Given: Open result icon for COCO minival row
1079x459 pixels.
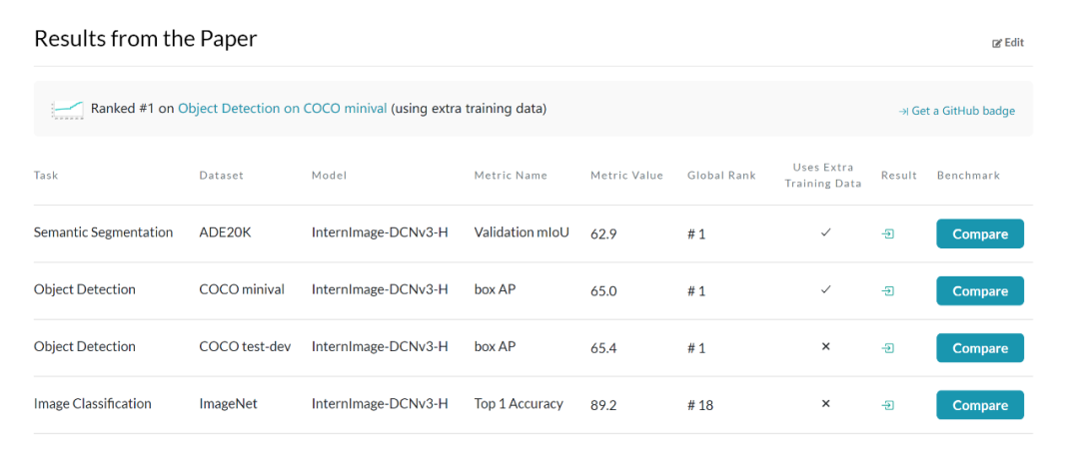Looking at the screenshot, I should 888,291.
